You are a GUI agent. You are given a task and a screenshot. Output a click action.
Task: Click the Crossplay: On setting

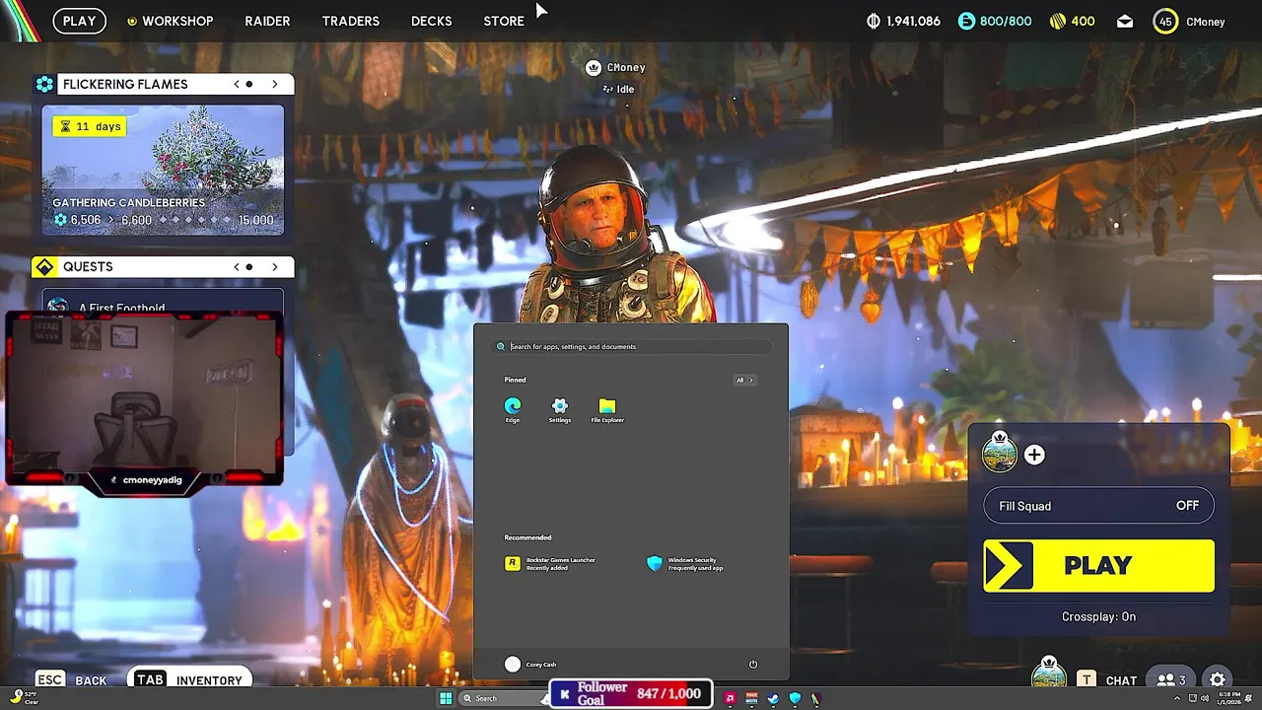[1098, 616]
